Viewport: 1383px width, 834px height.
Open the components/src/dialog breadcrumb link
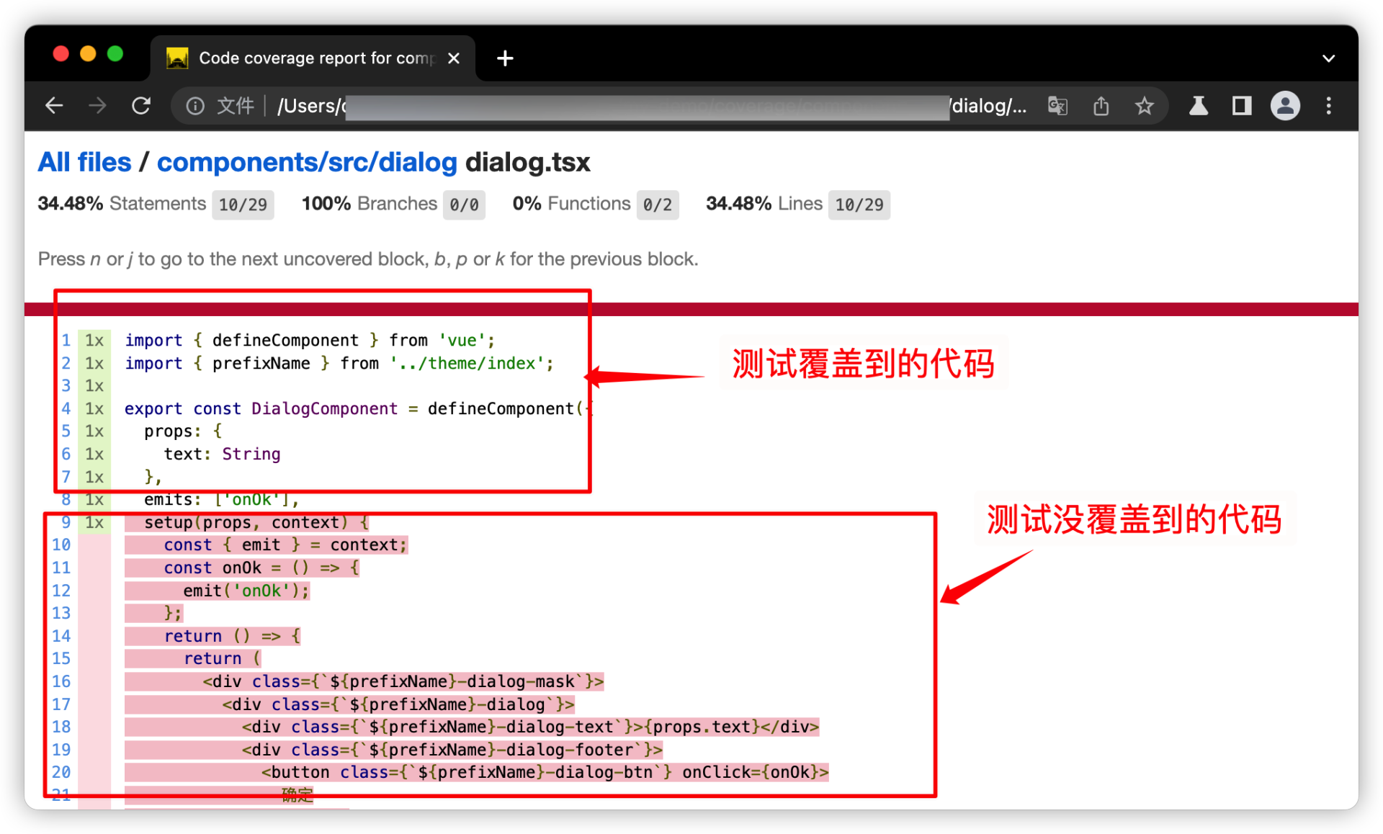click(307, 162)
